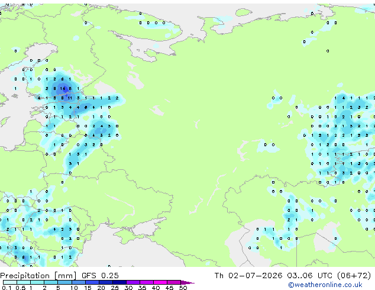
Task: Click legend label '25'
Action: [115, 288]
